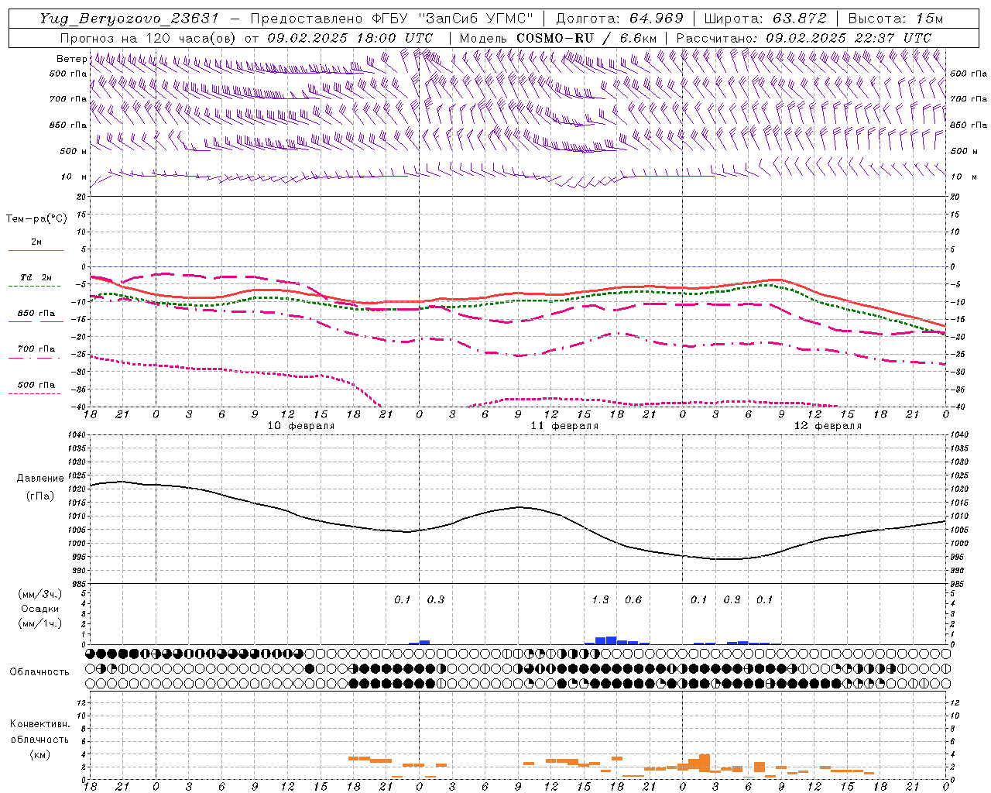The height and width of the screenshot is (793, 991).
Task: Click the Td 2м dew point legend label
Action: 36,277
